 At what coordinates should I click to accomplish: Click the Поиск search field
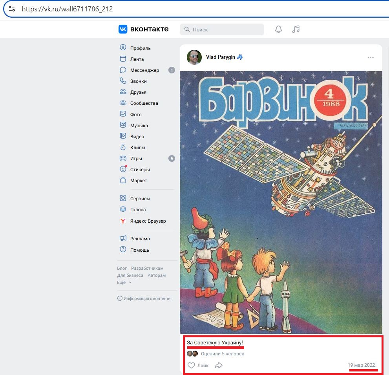pos(222,29)
